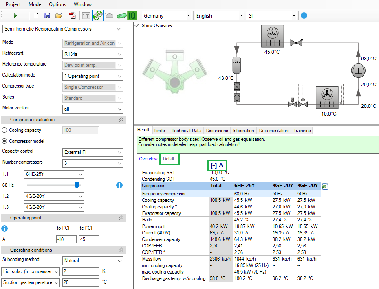Export results with the PDF icon
Viewport: 379px width, 289px height.
73,15
